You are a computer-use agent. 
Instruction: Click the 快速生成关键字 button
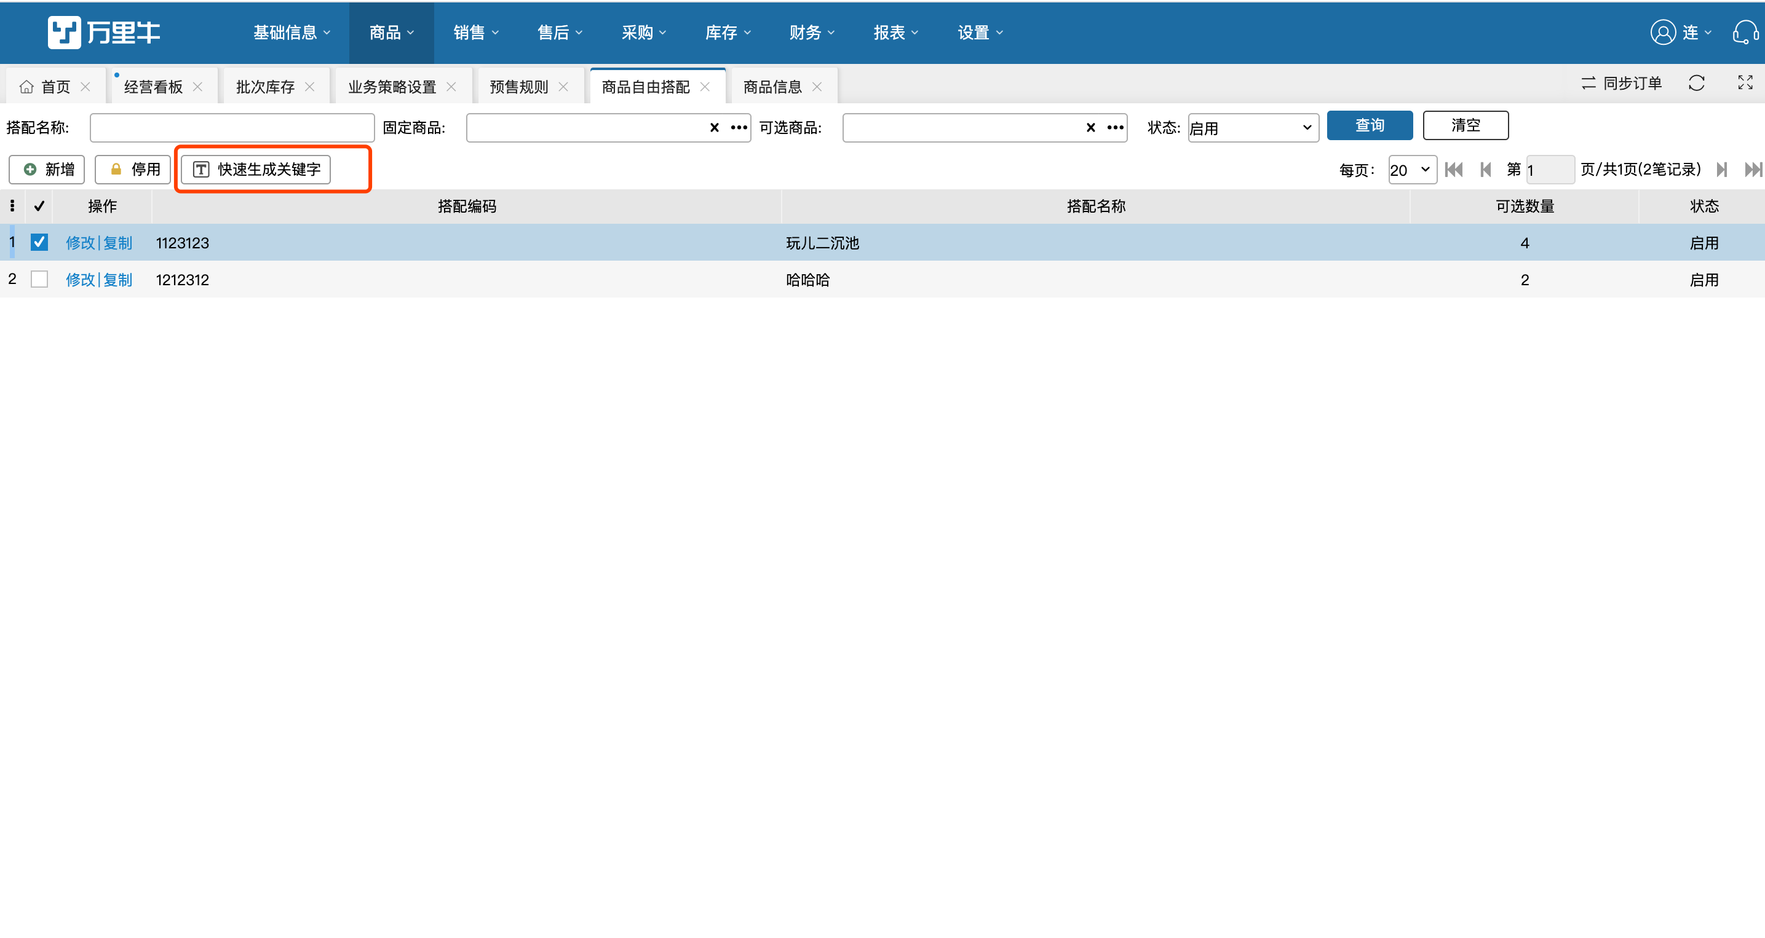pos(256,169)
